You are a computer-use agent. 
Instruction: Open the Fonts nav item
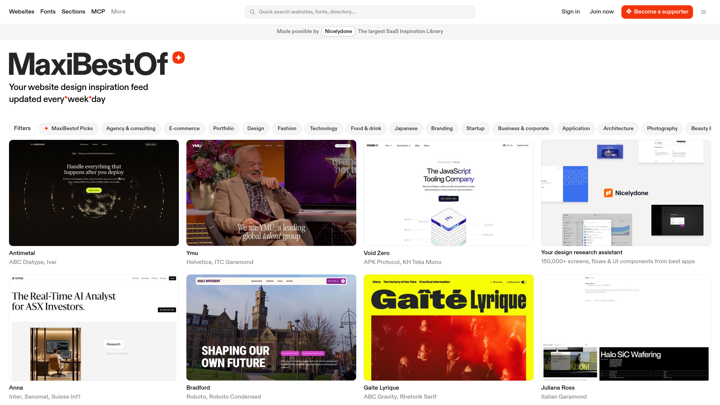click(48, 12)
